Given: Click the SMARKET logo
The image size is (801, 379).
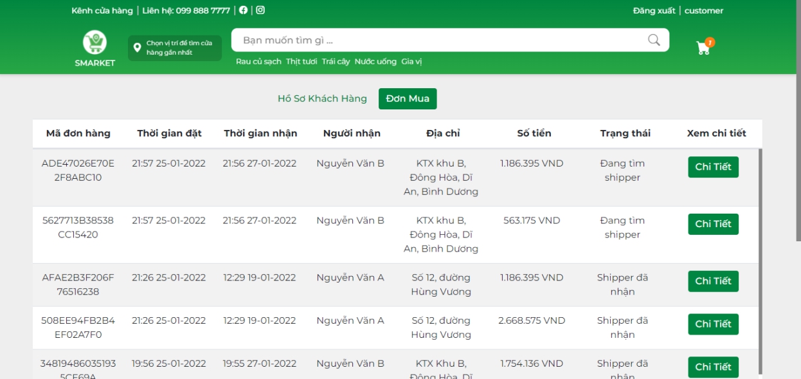Looking at the screenshot, I should 95,44.
